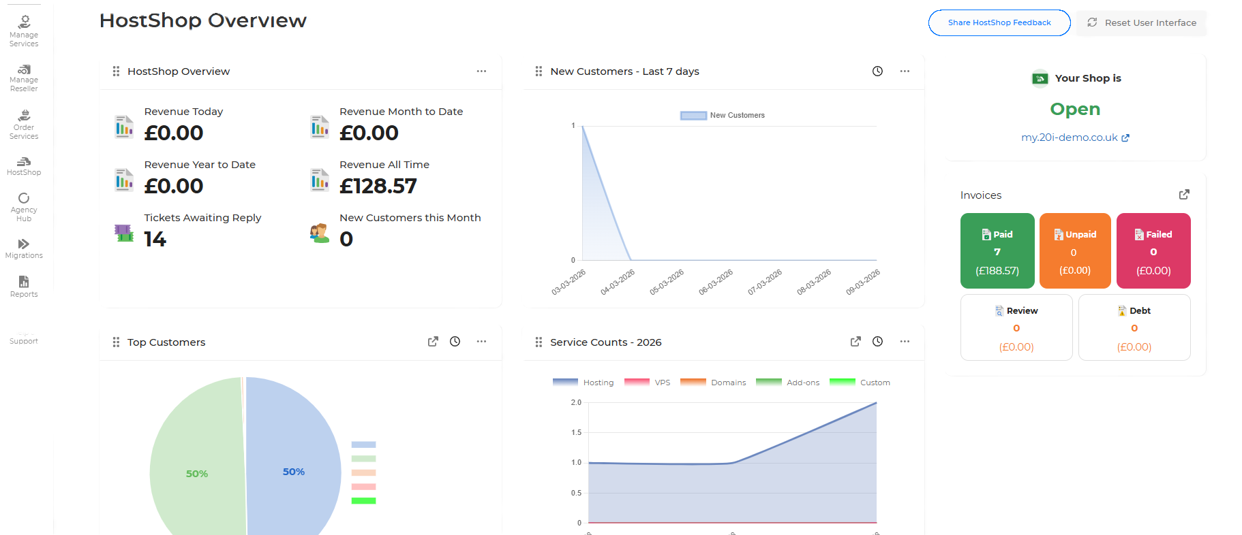Click the HostShop Overview page heading
This screenshot has width=1242, height=535.
click(203, 20)
